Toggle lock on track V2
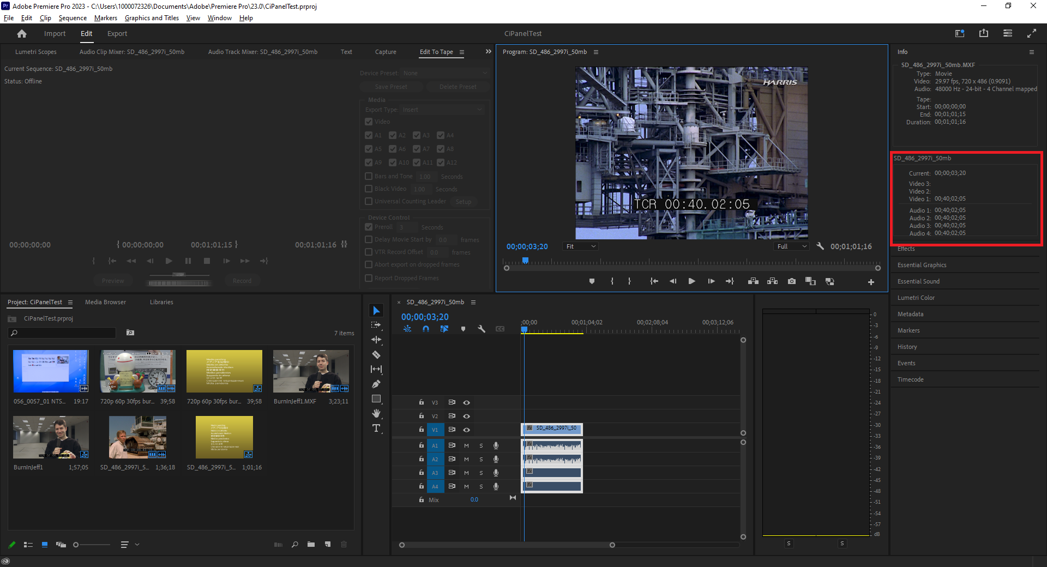This screenshot has width=1047, height=567. pyautogui.click(x=422, y=416)
